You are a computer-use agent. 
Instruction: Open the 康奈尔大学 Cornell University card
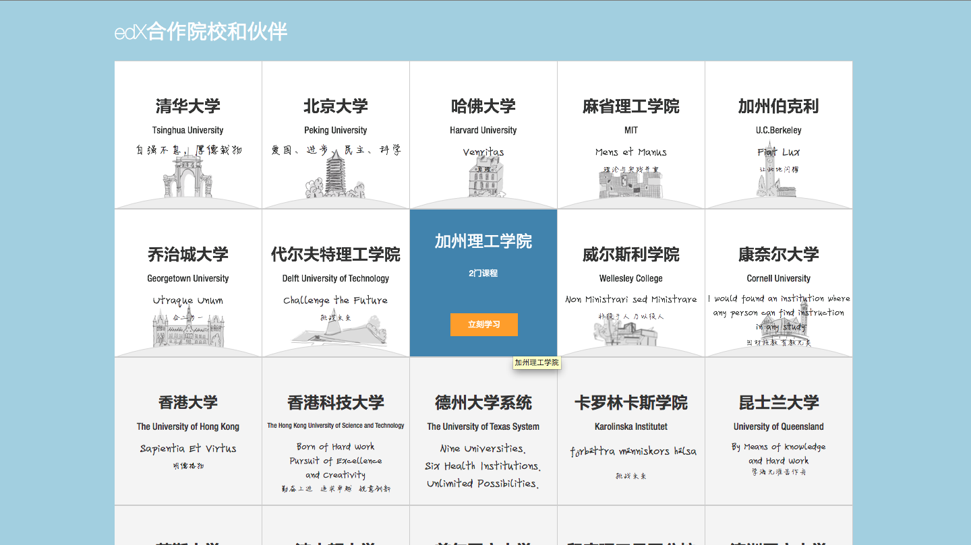779,283
